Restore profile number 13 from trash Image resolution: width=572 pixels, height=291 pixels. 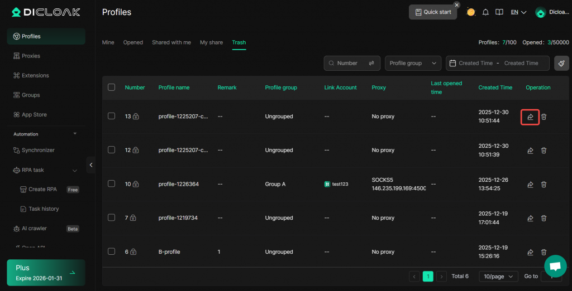(530, 117)
